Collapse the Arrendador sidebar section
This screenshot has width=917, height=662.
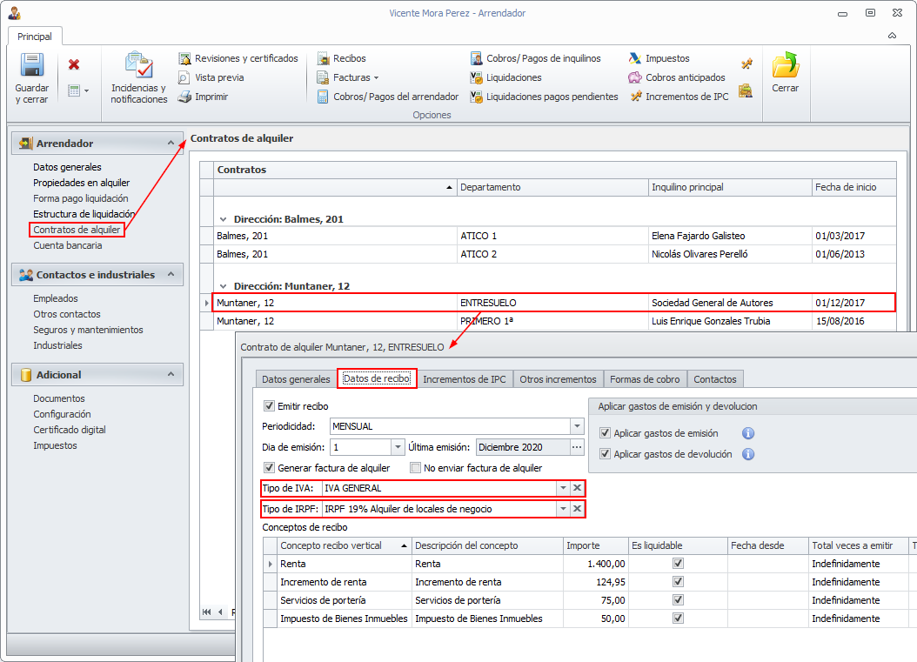[x=171, y=143]
